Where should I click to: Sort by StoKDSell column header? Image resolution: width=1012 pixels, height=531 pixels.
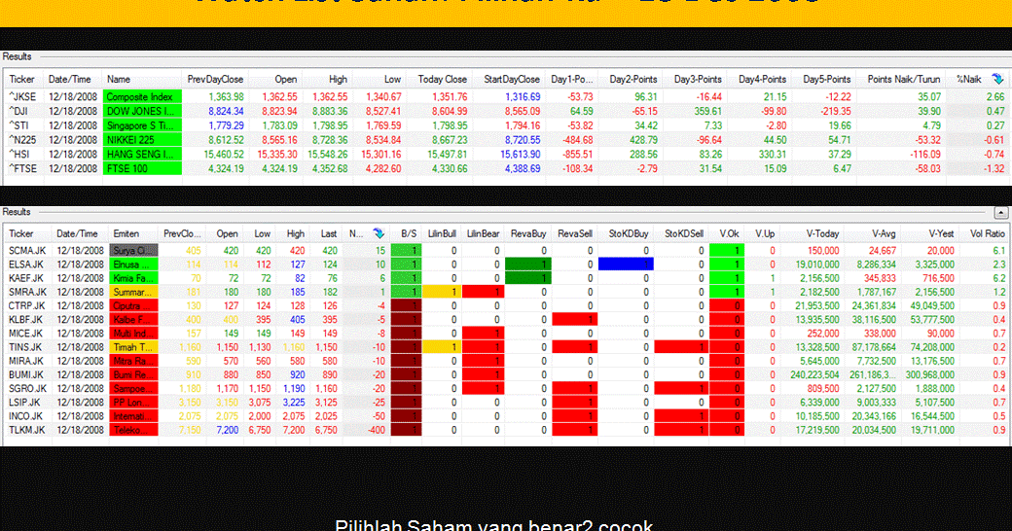[683, 233]
